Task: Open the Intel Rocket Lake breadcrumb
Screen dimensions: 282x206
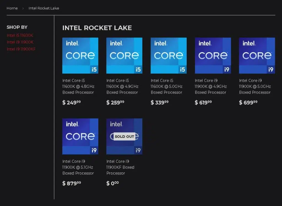Action: (x=44, y=8)
